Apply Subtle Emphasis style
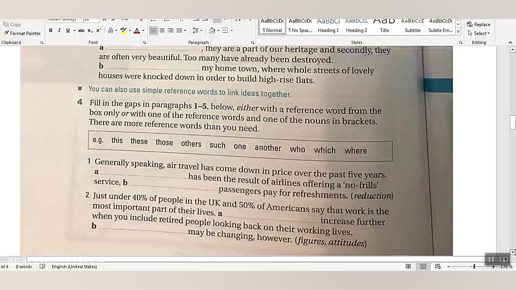Image resolution: width=516 pixels, height=290 pixels. [x=441, y=26]
